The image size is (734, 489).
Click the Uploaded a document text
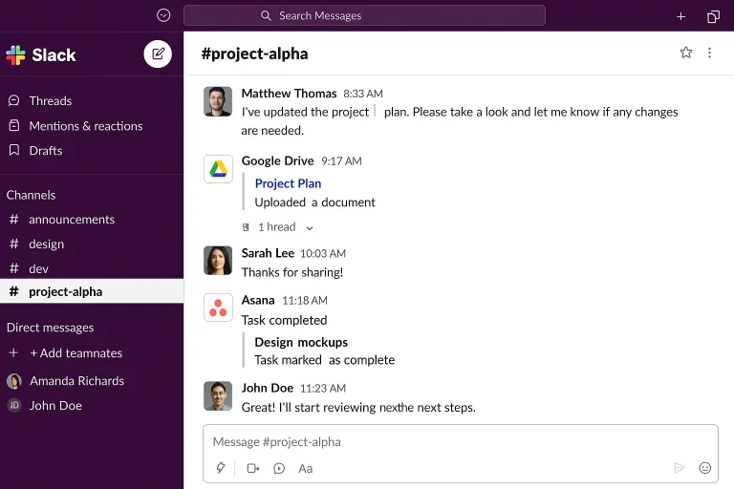(314, 202)
